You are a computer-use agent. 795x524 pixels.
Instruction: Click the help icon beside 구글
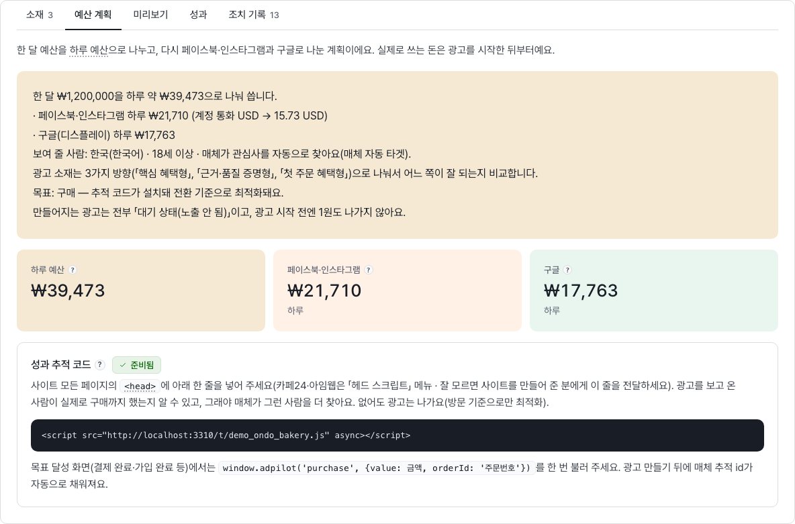coord(567,270)
